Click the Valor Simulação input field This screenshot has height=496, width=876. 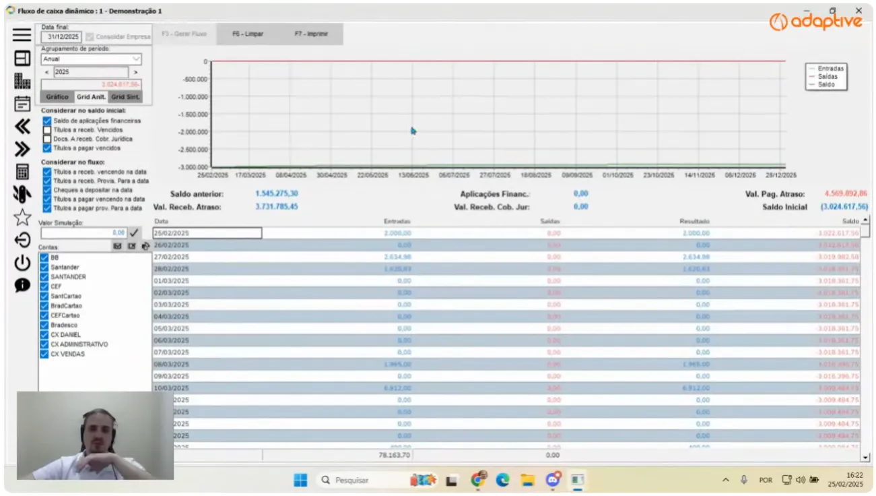pyautogui.click(x=83, y=232)
